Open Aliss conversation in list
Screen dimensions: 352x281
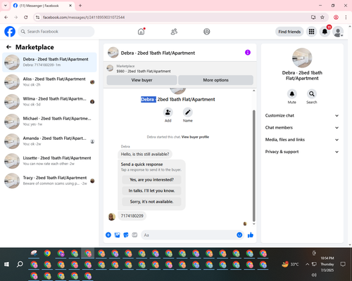(49, 82)
